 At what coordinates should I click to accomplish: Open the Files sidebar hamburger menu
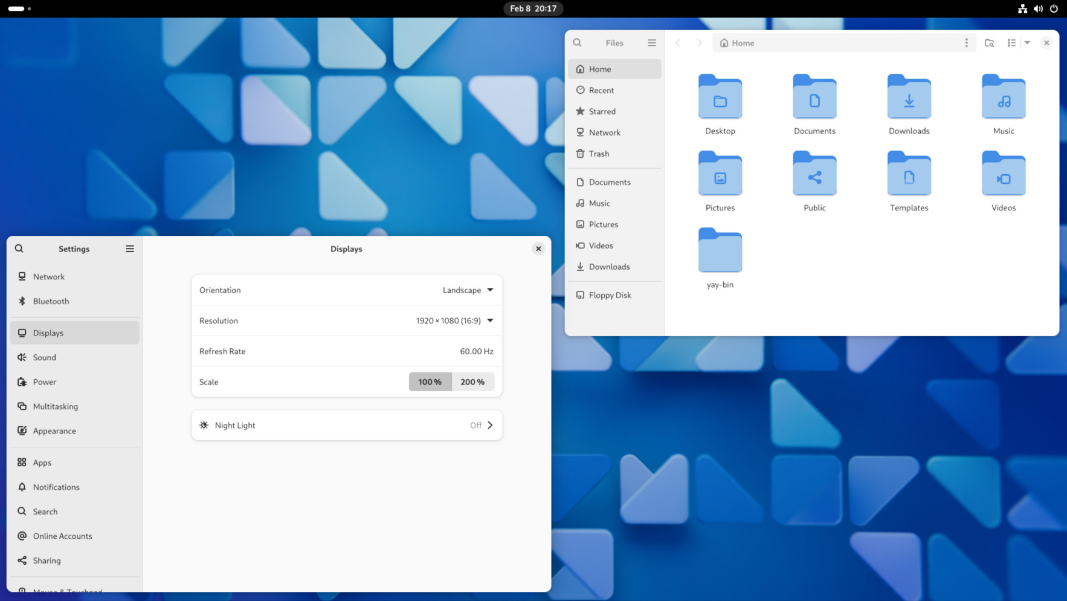(651, 43)
